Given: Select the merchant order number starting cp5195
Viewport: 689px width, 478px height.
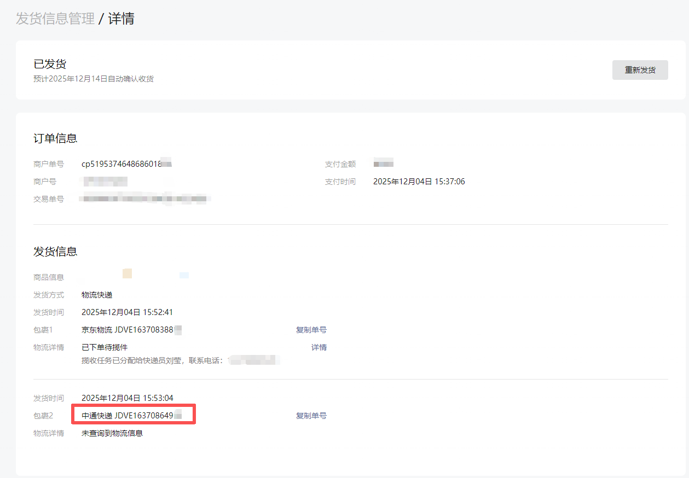Looking at the screenshot, I should pyautogui.click(x=126, y=164).
